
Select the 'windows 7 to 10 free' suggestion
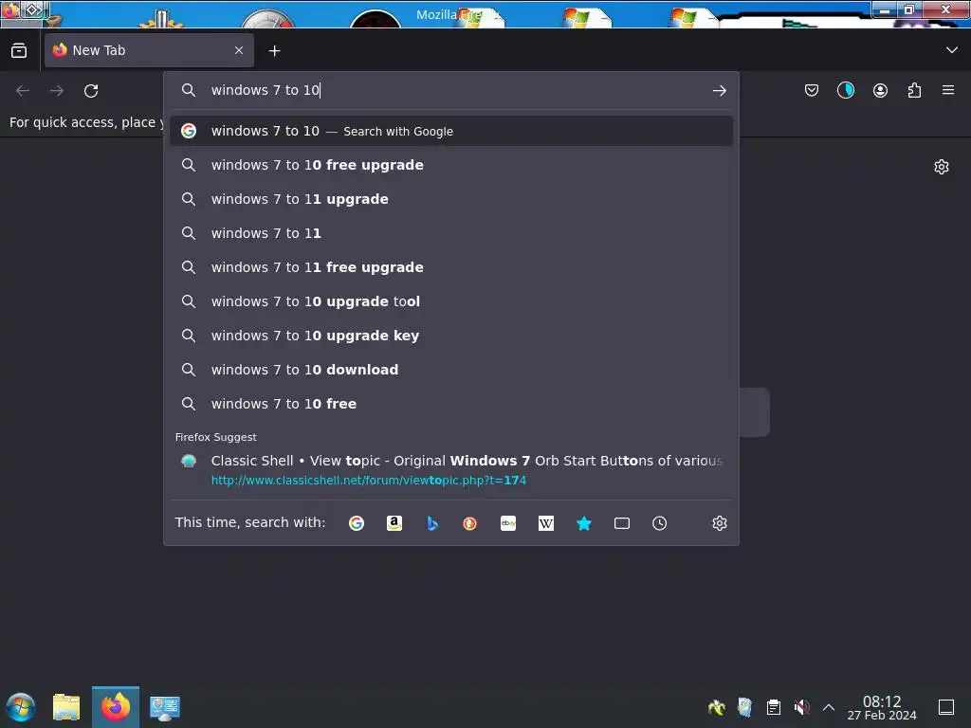[451, 404]
